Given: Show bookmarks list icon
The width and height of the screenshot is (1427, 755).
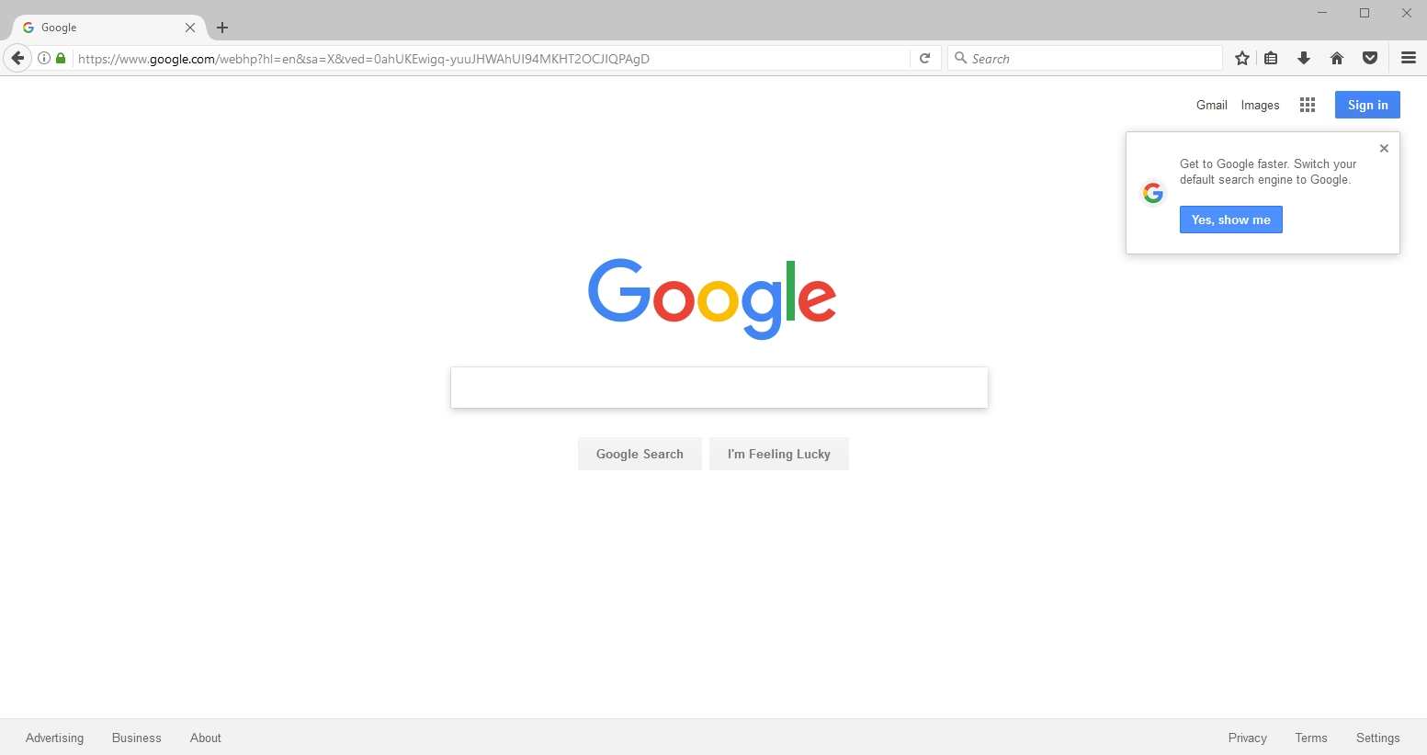Looking at the screenshot, I should pyautogui.click(x=1271, y=58).
